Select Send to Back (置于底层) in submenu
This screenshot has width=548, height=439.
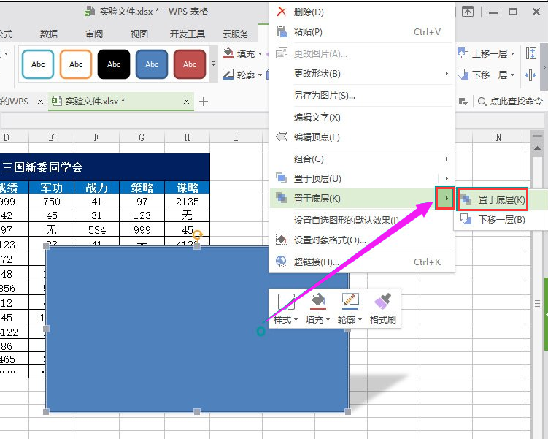(501, 199)
